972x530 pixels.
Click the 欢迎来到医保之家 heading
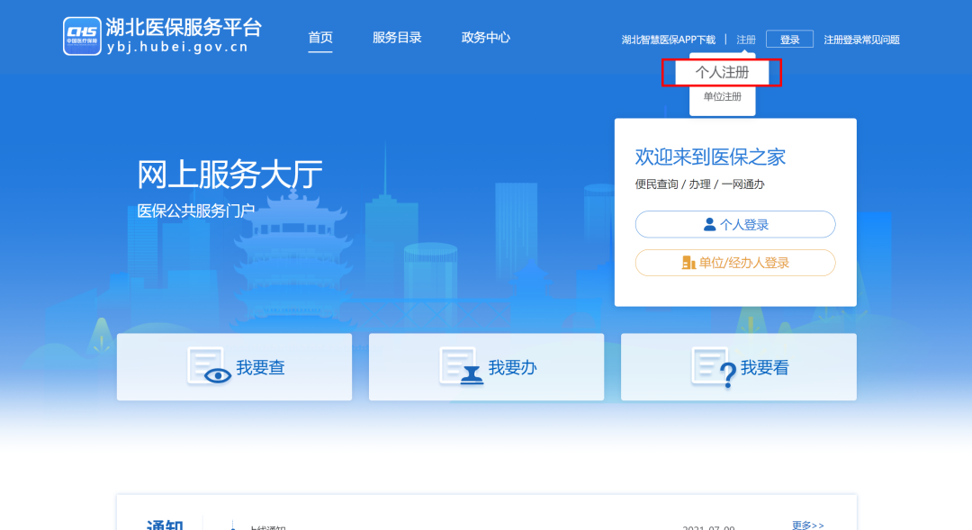(710, 157)
